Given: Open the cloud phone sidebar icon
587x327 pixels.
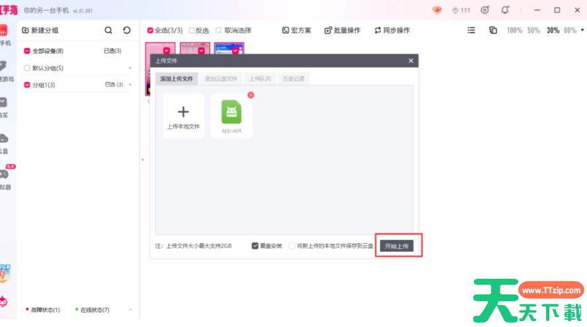Looking at the screenshot, I should point(3,30).
